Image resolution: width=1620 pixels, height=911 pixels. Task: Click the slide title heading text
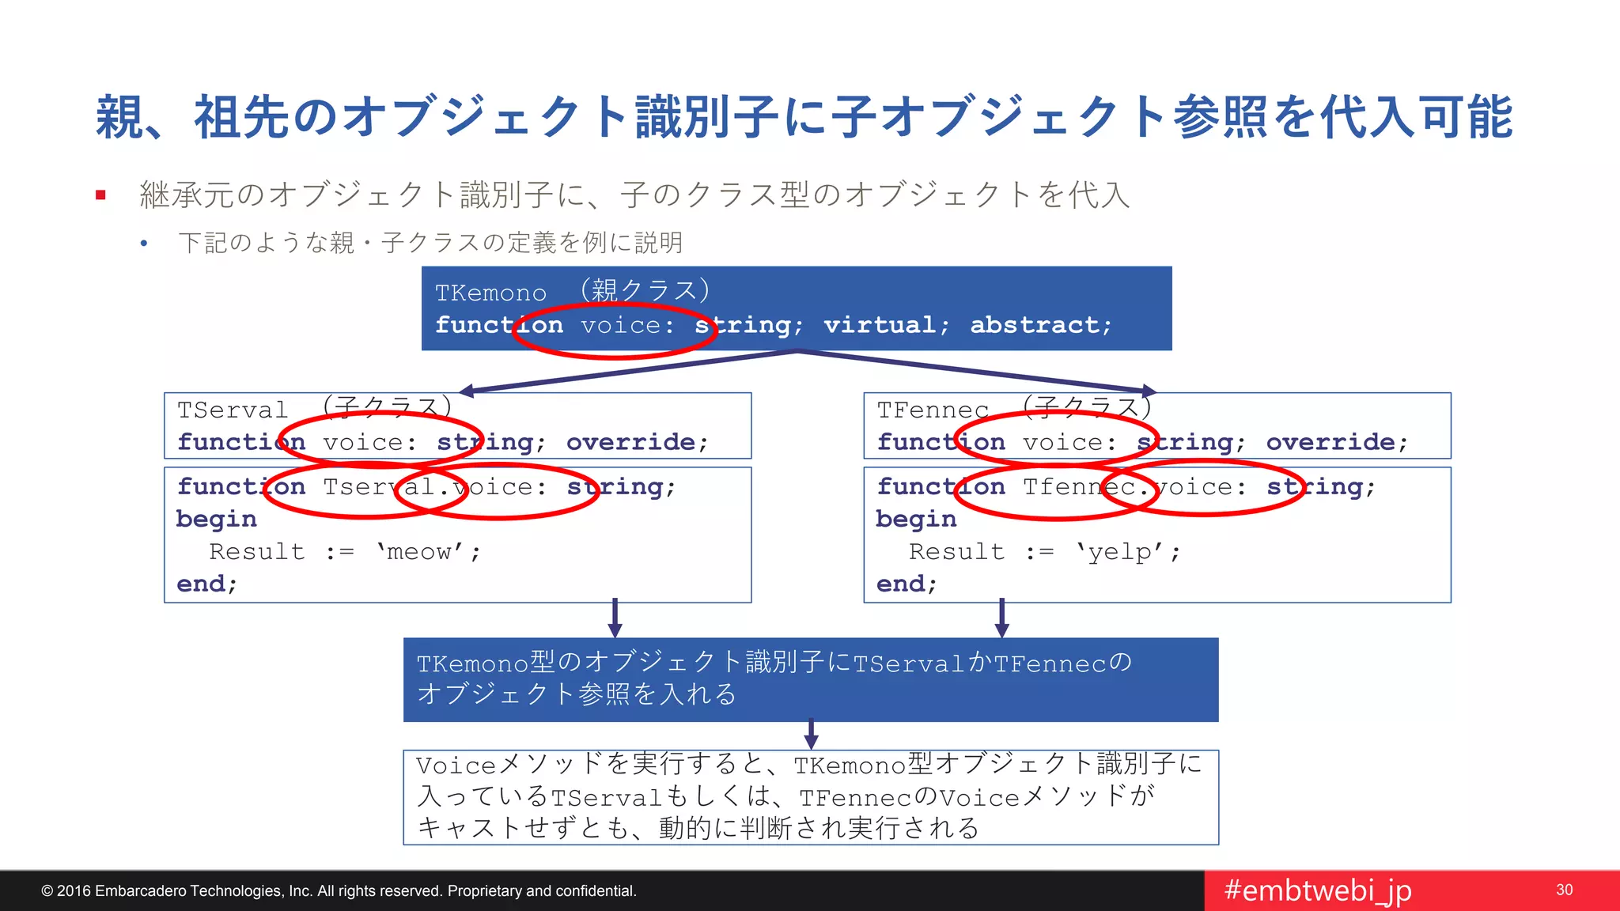[804, 117]
